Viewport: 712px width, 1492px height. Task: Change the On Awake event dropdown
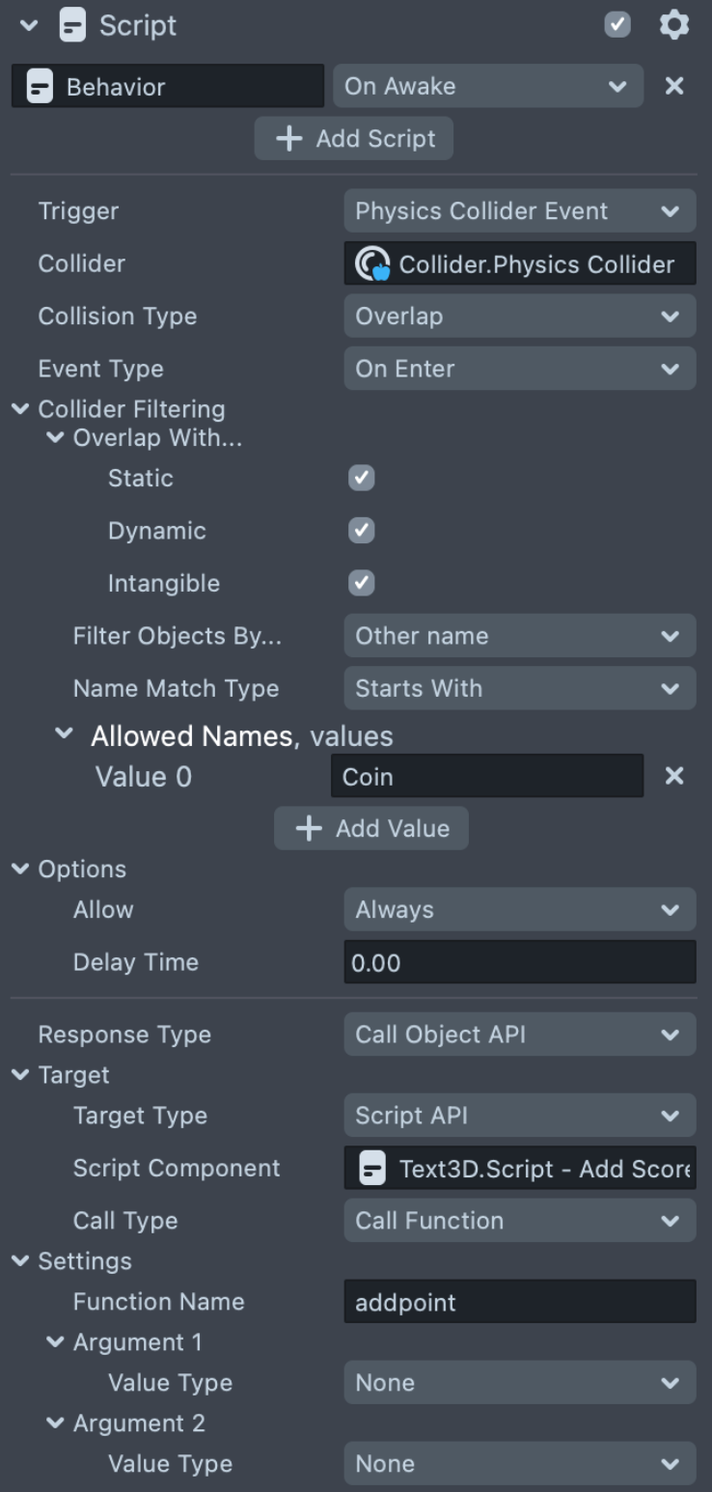click(487, 86)
